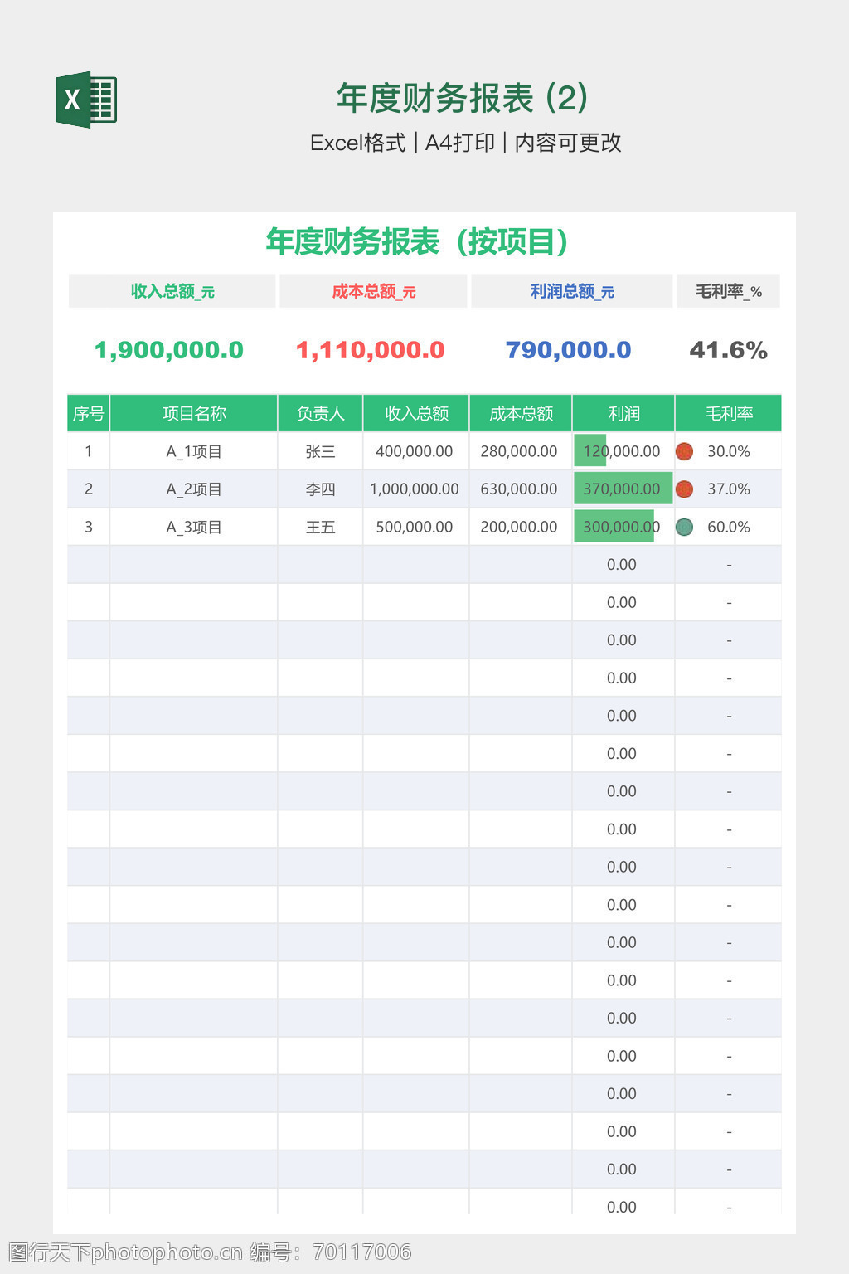Click the 790,000.0 total profit value
Viewport: 849px width, 1274px height.
(x=568, y=350)
